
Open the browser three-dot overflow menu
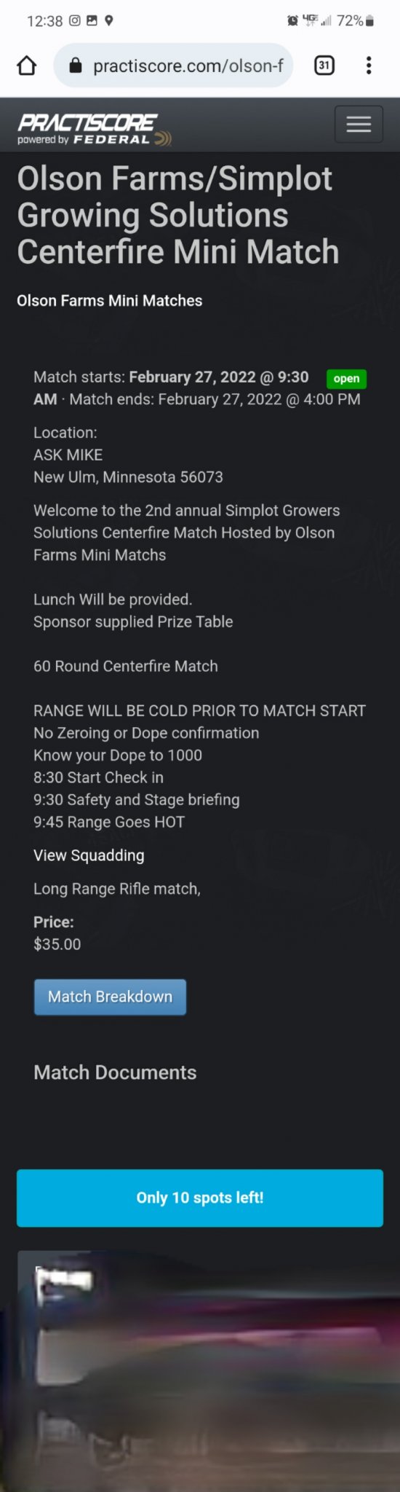[x=369, y=66]
